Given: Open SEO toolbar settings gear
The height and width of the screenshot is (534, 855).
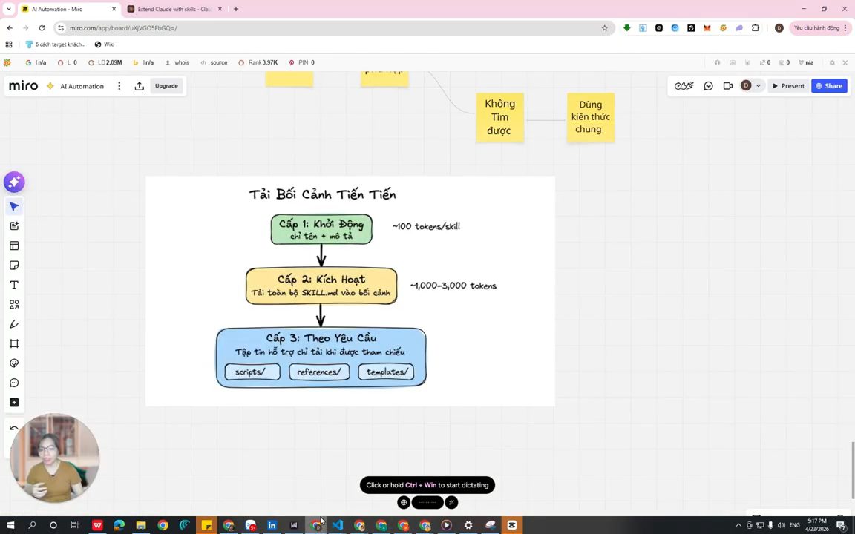Looking at the screenshot, I should point(832,62).
